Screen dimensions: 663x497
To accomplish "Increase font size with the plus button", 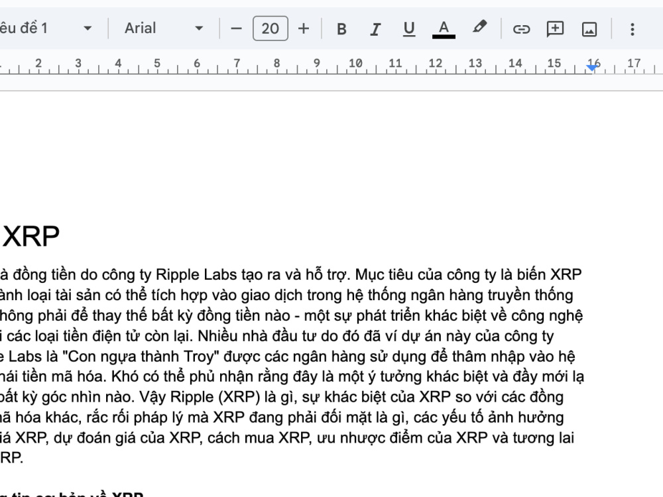I will coord(304,28).
